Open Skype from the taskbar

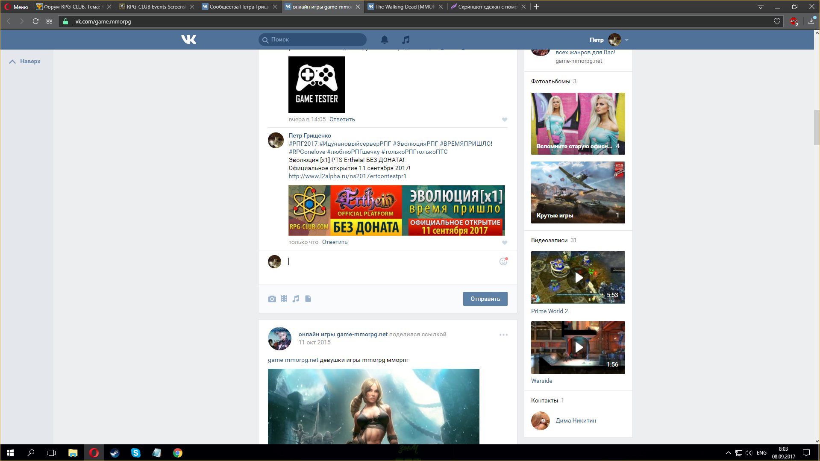(135, 453)
